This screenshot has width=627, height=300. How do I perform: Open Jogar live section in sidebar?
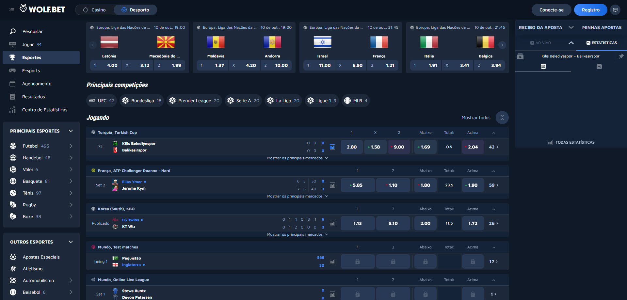pos(41,44)
